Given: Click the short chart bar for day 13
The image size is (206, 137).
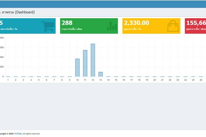Looking at the screenshot, I should (101, 74).
